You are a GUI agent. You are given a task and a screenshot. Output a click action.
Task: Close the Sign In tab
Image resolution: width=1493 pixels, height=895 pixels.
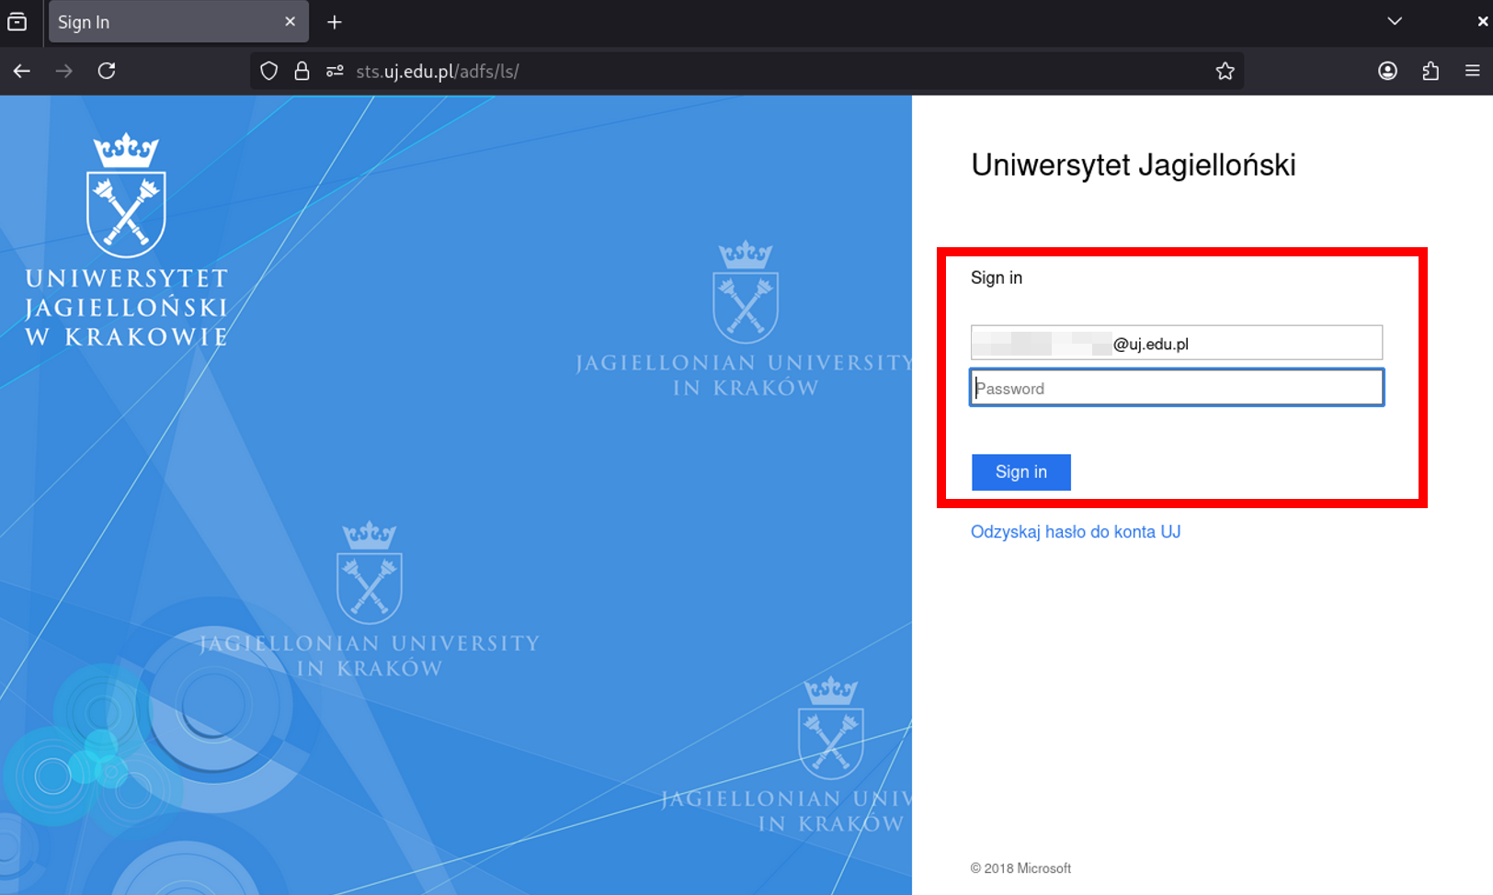coord(290,21)
